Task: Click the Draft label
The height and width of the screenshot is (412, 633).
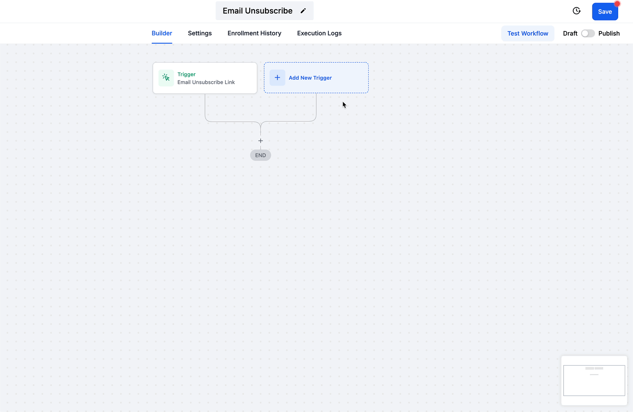Action: pyautogui.click(x=570, y=34)
